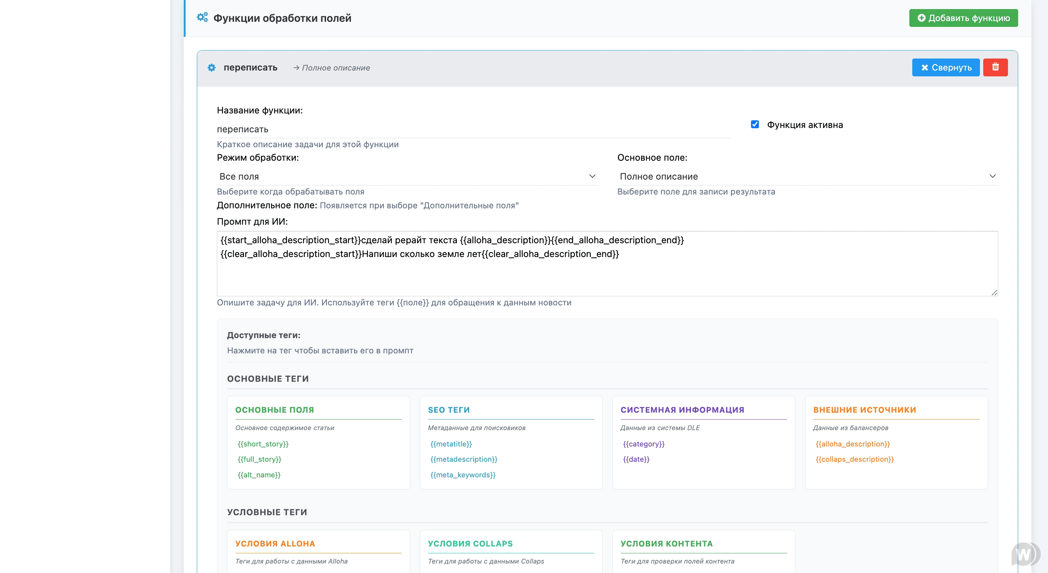
Task: Insert the {{alloha_description}} tag from ВНЕШНИЕ ИСТОЧНИКИ
Action: [852, 444]
